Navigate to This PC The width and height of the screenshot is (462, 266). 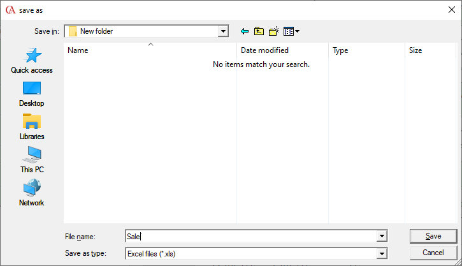point(32,160)
